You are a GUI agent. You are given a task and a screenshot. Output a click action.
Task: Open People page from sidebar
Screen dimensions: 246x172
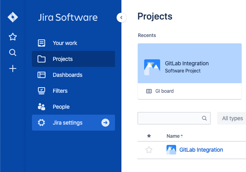click(61, 107)
